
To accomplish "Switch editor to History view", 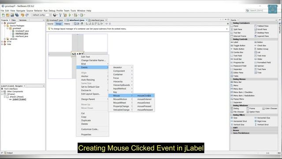I will tap(67, 24).
